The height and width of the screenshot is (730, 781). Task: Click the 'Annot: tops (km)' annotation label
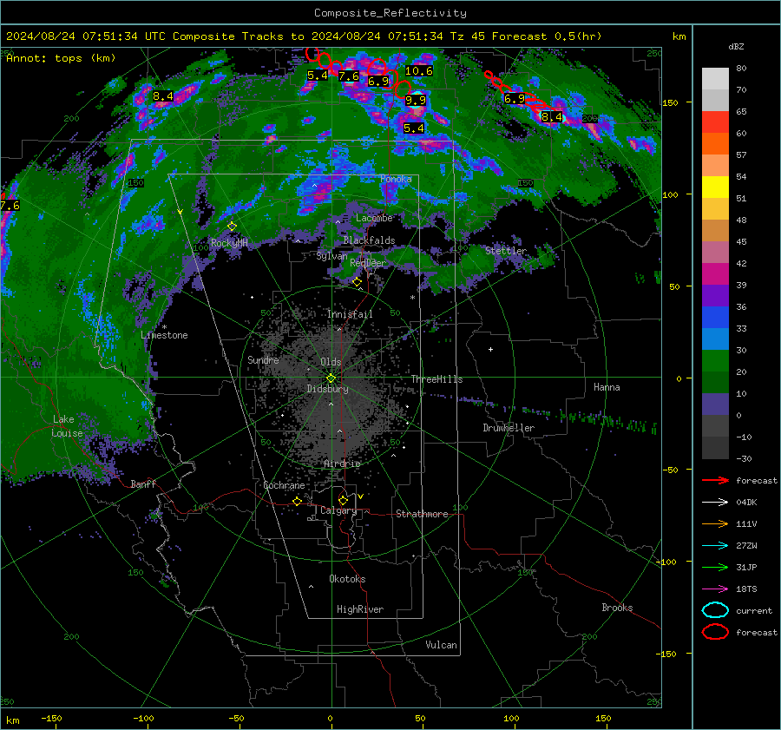coord(61,58)
